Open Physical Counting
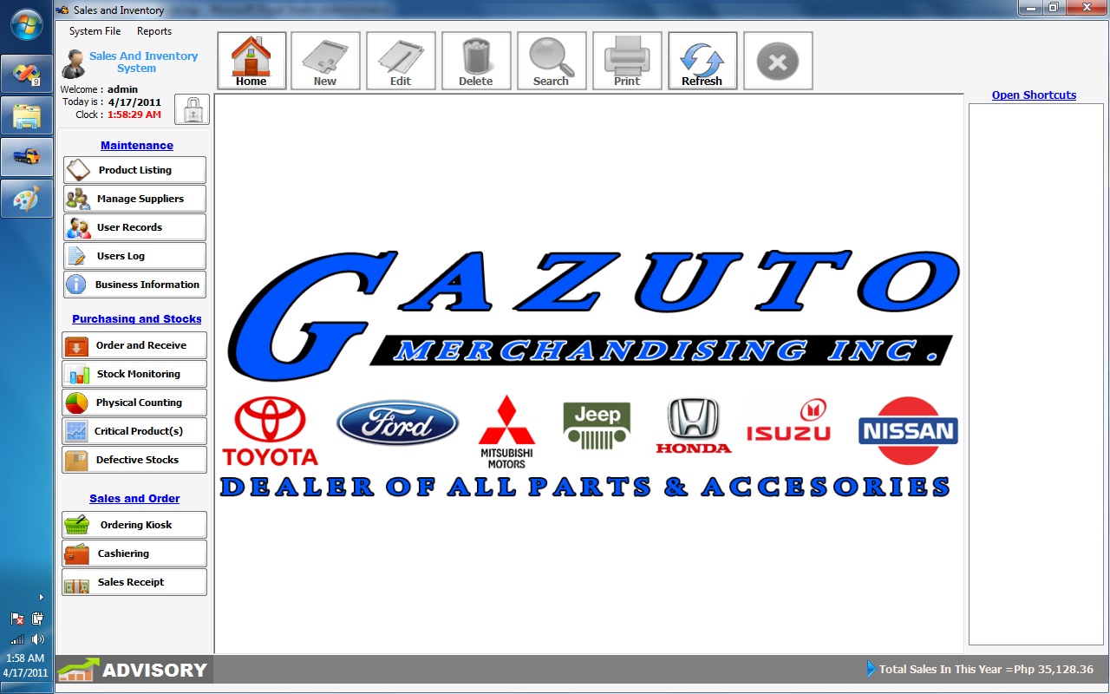 134,403
